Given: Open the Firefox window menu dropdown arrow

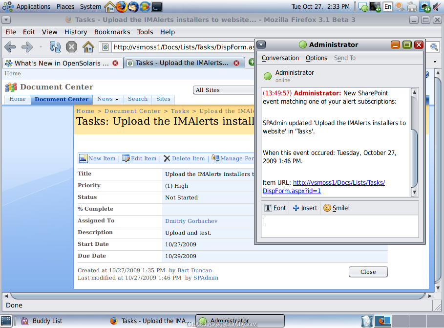Looking at the screenshot, I should (x=6, y=20).
